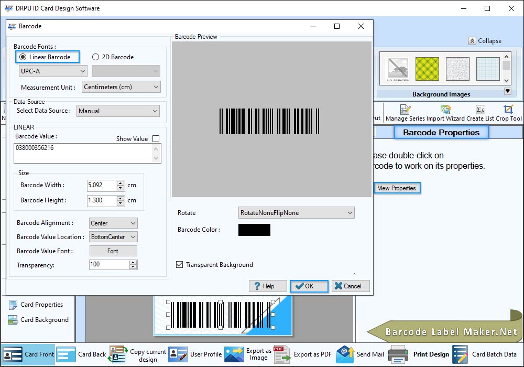
Task: Open Card Properties icon
Action: (13, 305)
